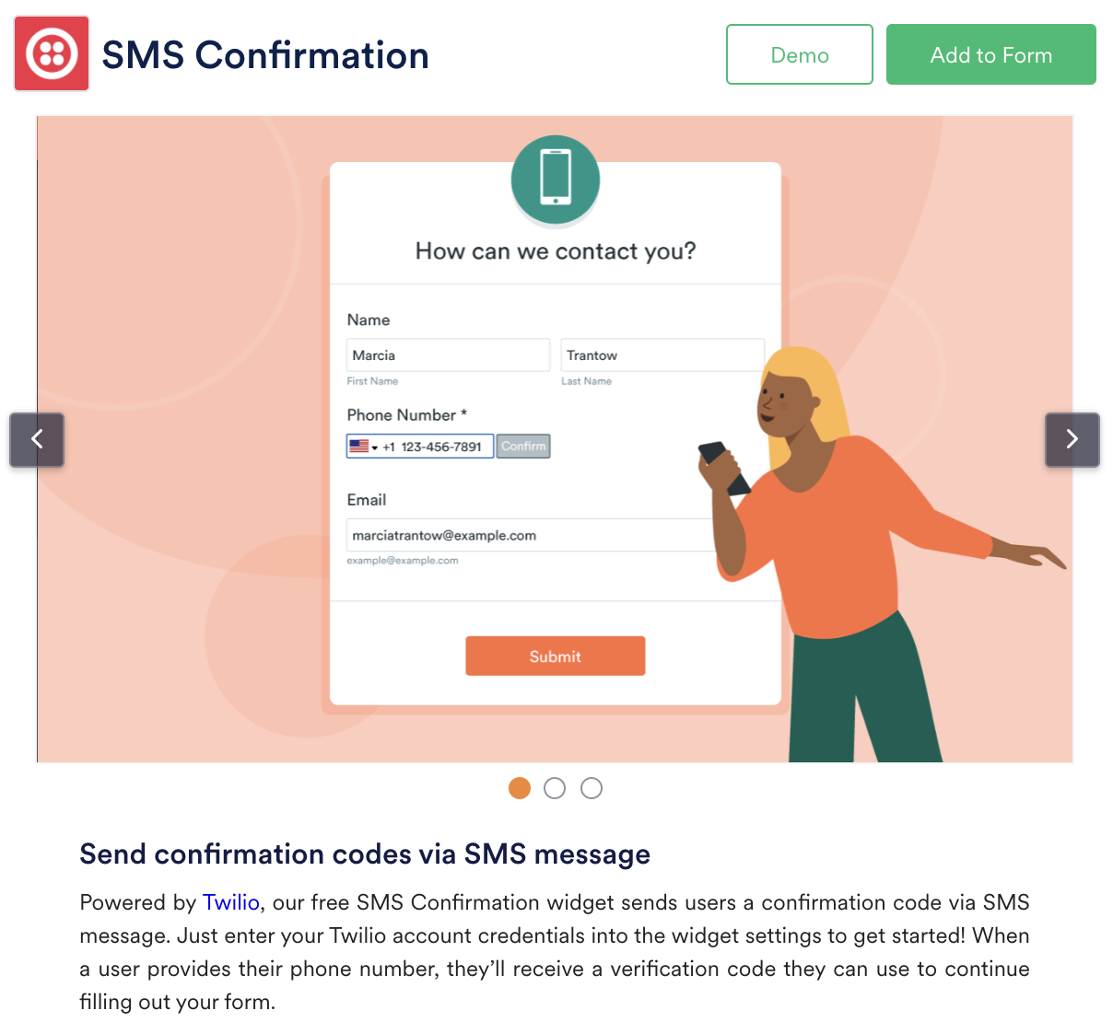This screenshot has height=1022, width=1113.
Task: Click the First Name field with Marcia
Action: pyautogui.click(x=448, y=355)
